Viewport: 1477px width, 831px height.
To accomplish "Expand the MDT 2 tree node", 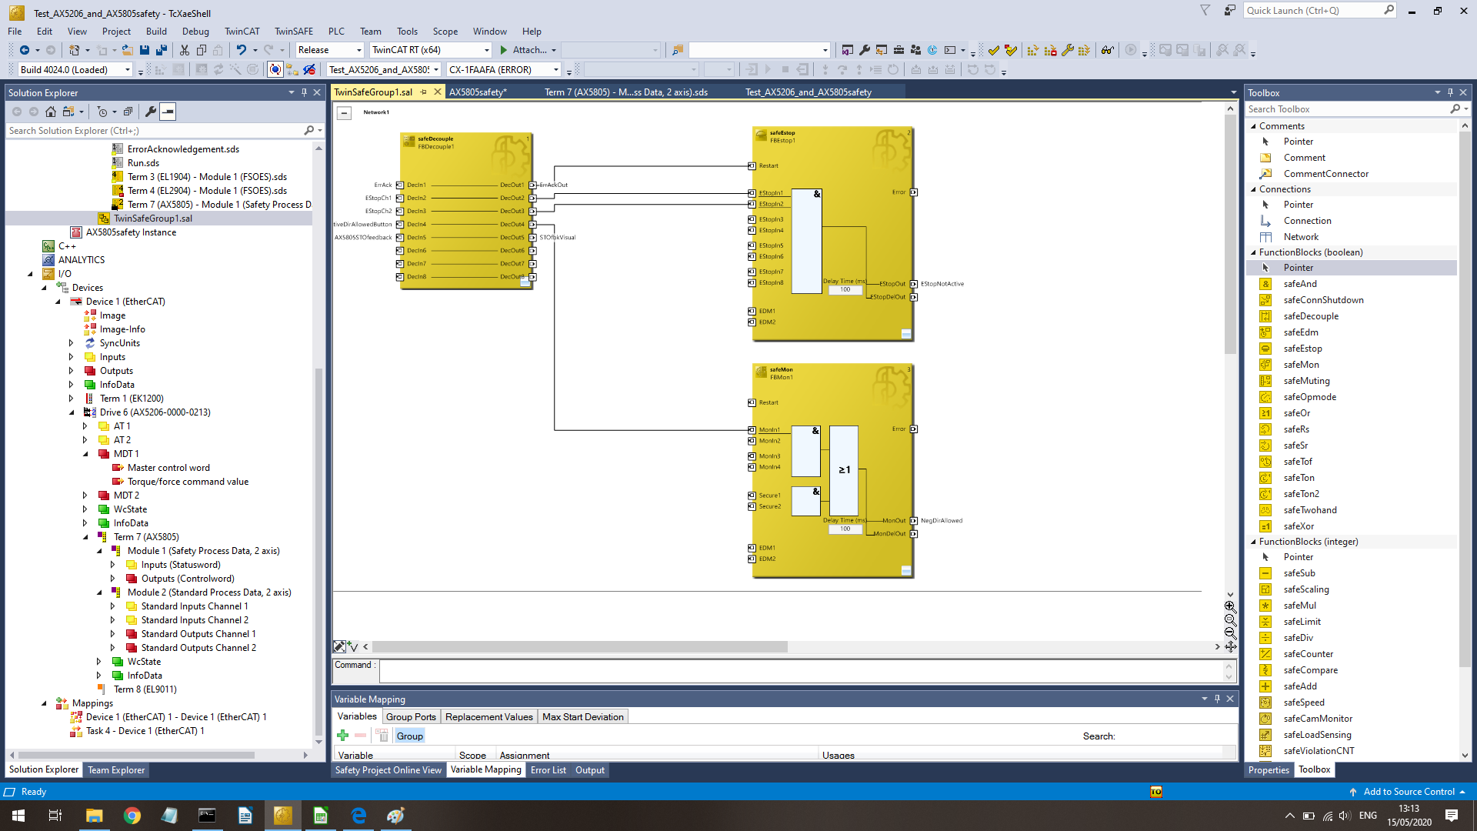I will [85, 496].
